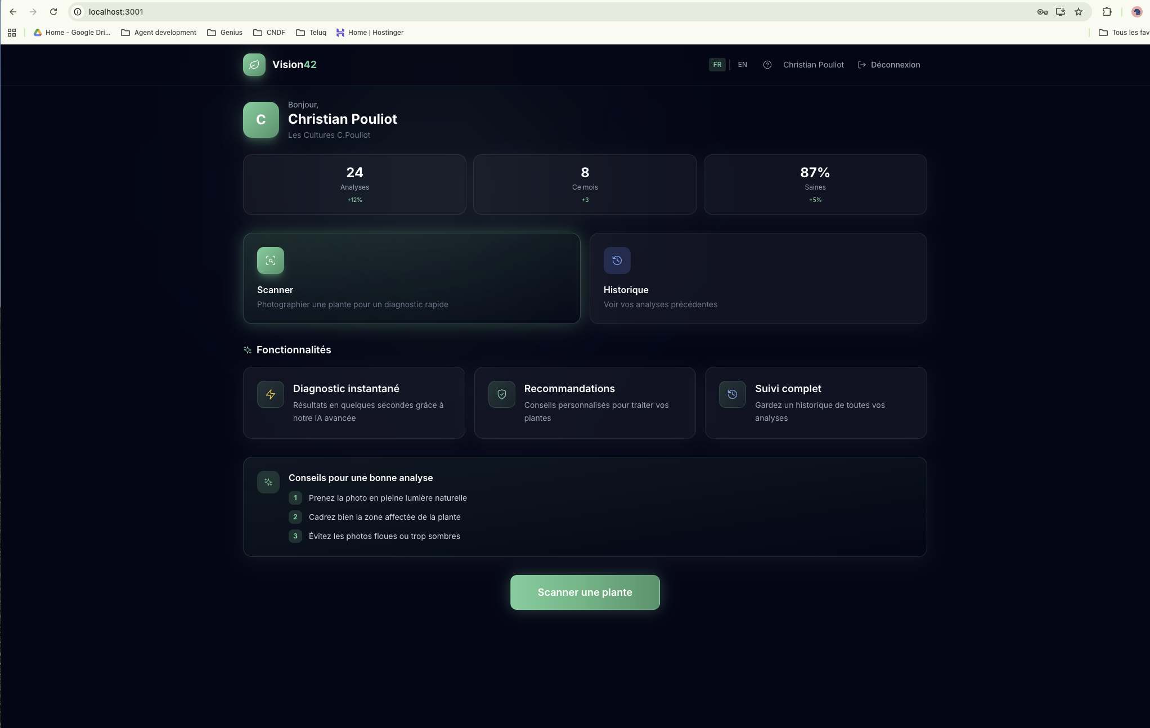
Task: Click the Vision42 leaf logo icon
Action: [x=254, y=65]
